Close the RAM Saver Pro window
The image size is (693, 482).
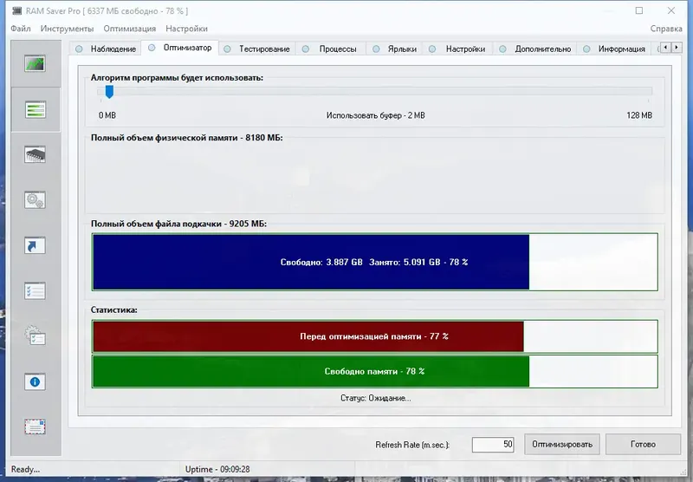(670, 10)
